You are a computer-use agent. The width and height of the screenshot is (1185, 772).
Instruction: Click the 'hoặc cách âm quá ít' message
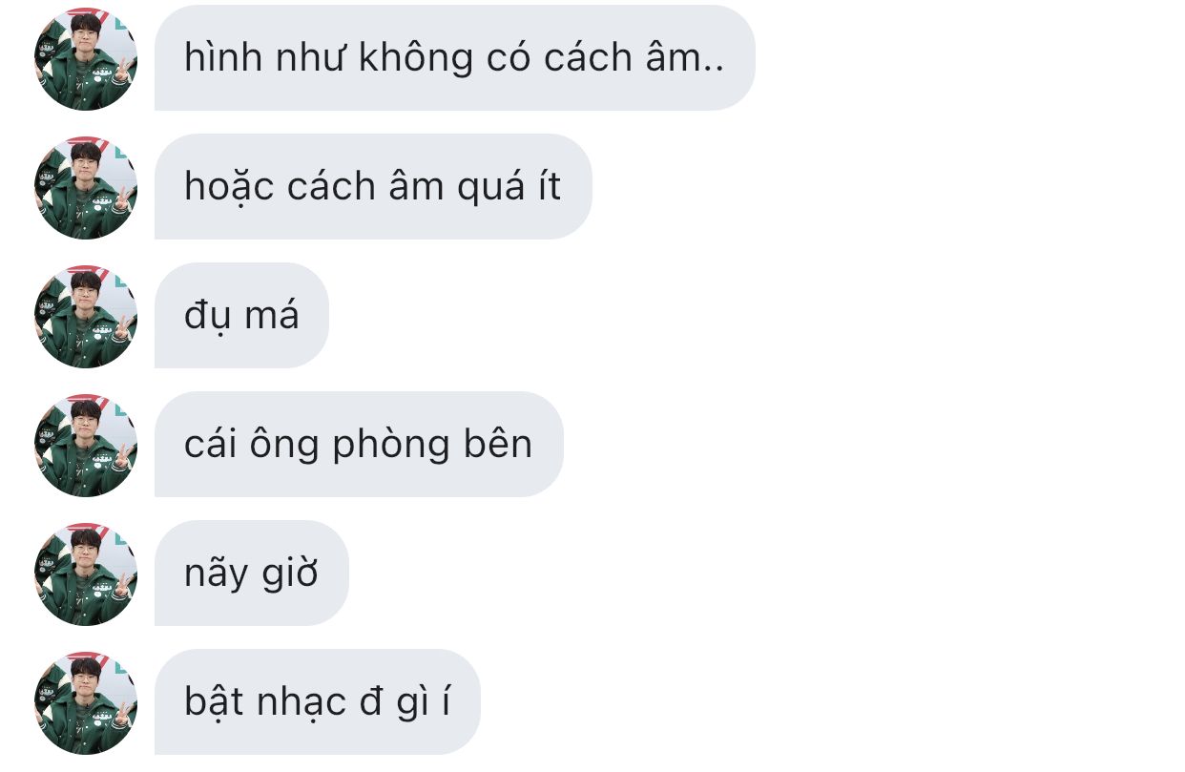click(x=373, y=187)
